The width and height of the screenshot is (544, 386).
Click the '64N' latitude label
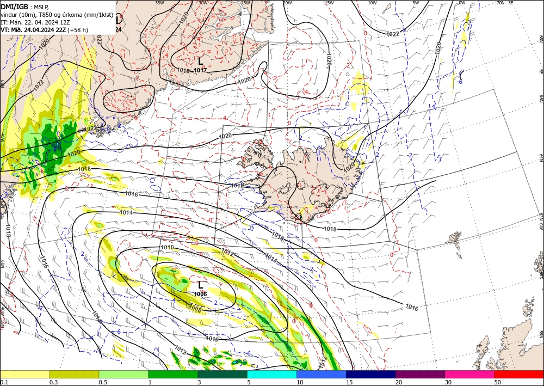coord(541,157)
